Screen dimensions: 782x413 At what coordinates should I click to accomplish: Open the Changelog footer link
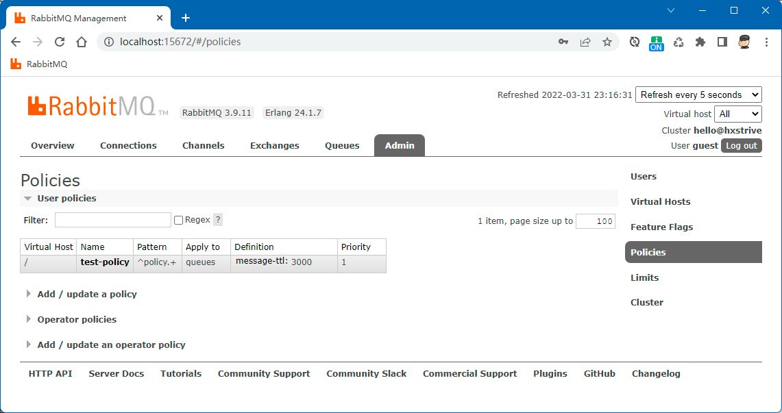click(x=656, y=374)
